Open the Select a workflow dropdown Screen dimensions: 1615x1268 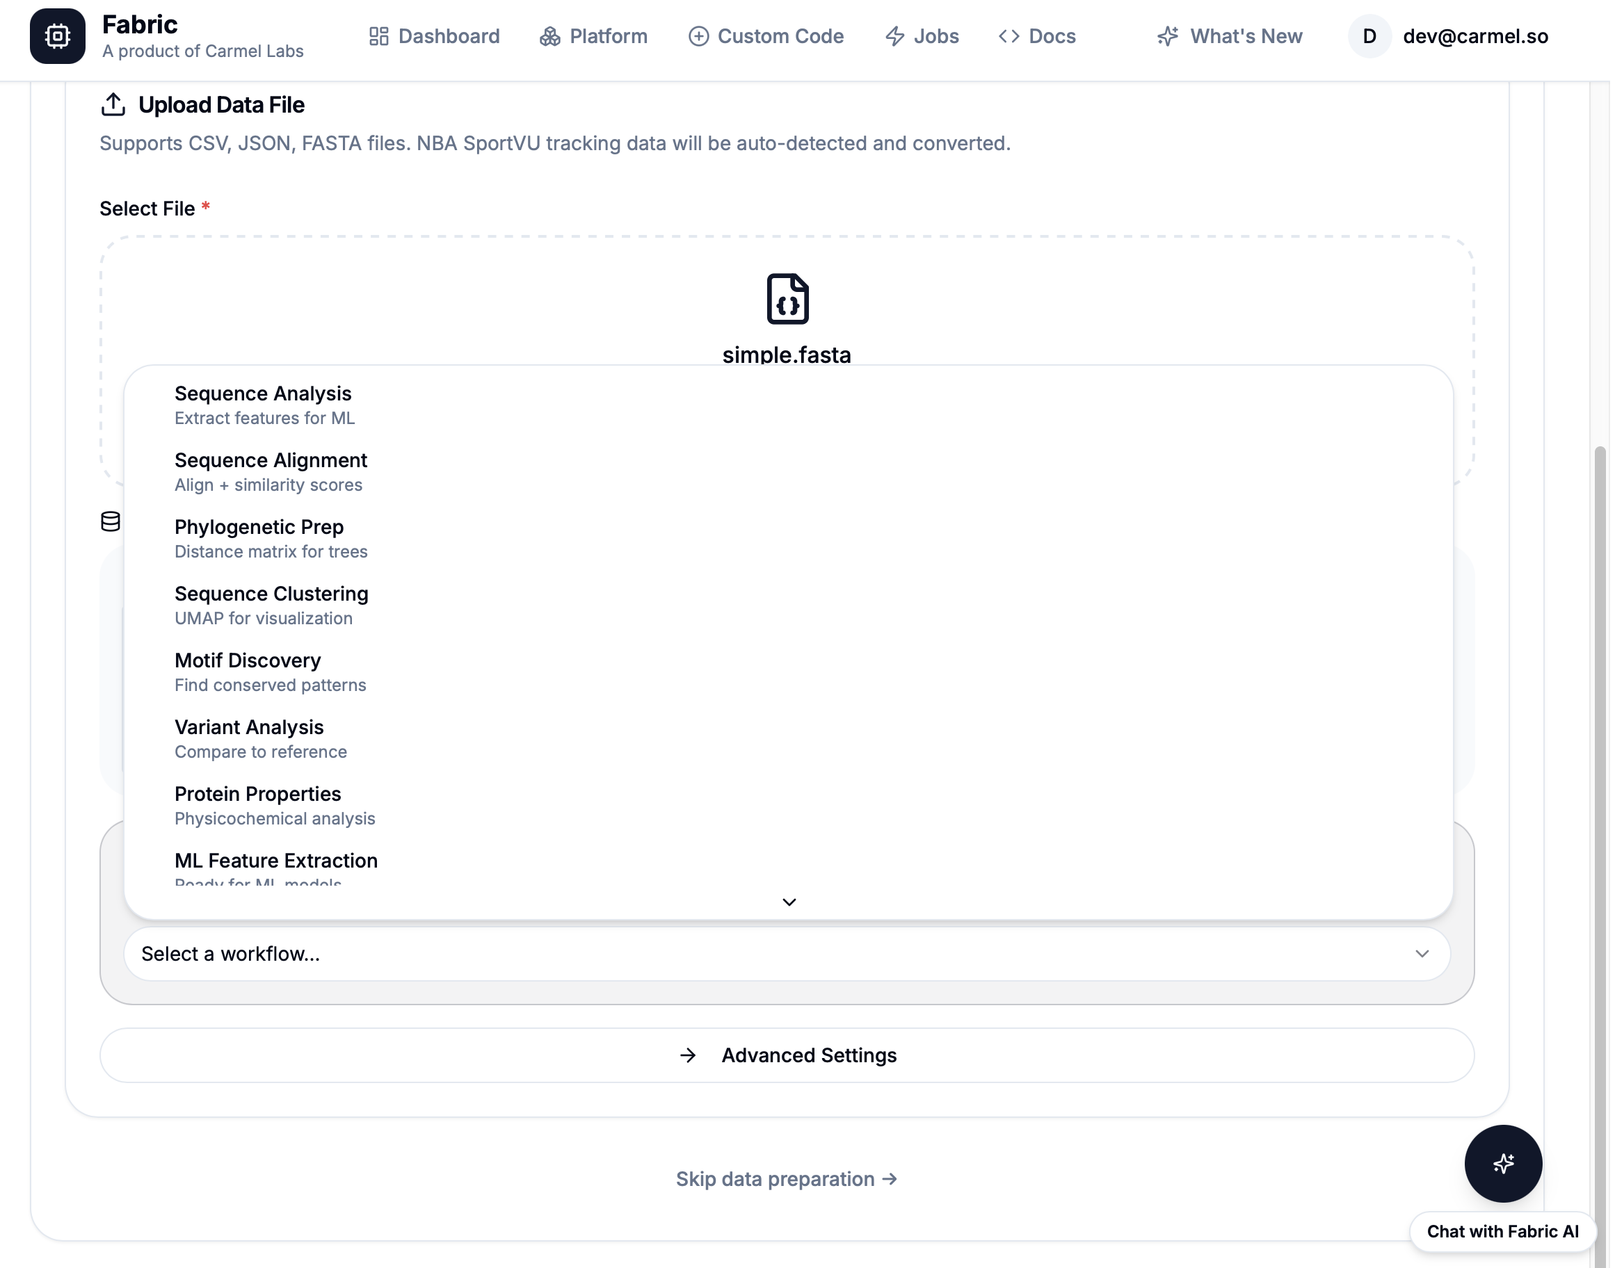788,954
